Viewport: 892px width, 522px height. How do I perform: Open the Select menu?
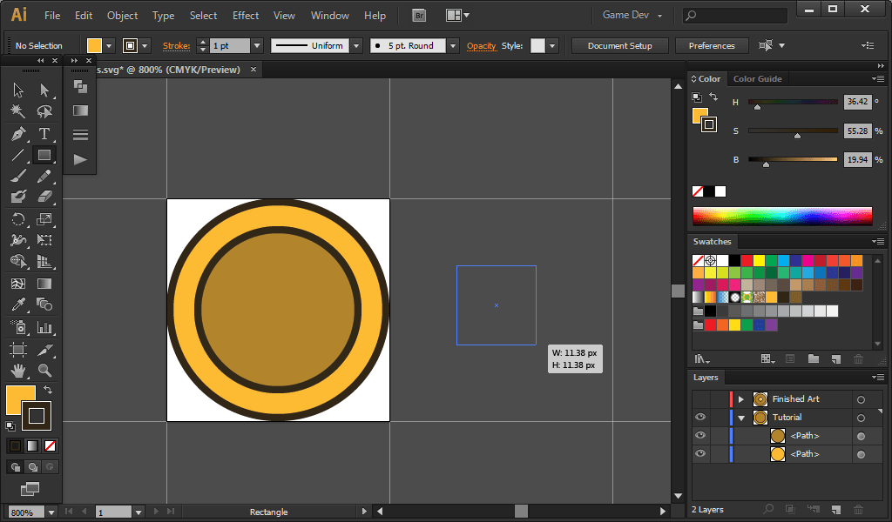[x=203, y=15]
